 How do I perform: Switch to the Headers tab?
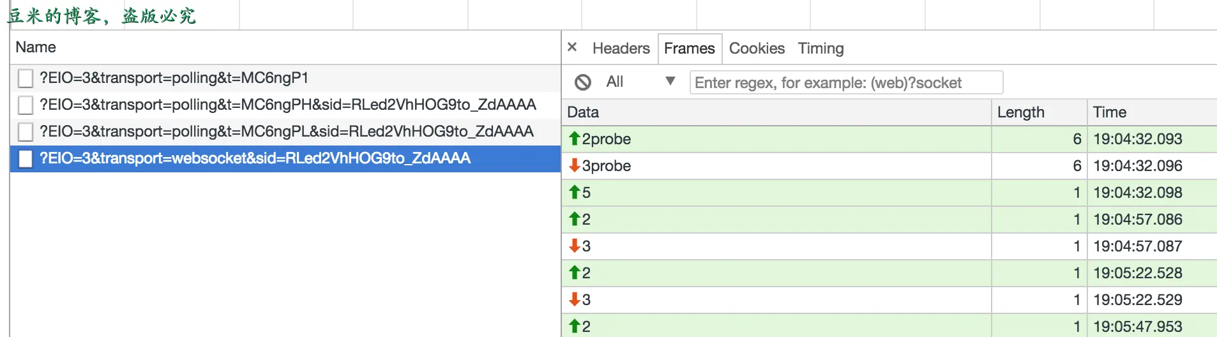tap(621, 49)
